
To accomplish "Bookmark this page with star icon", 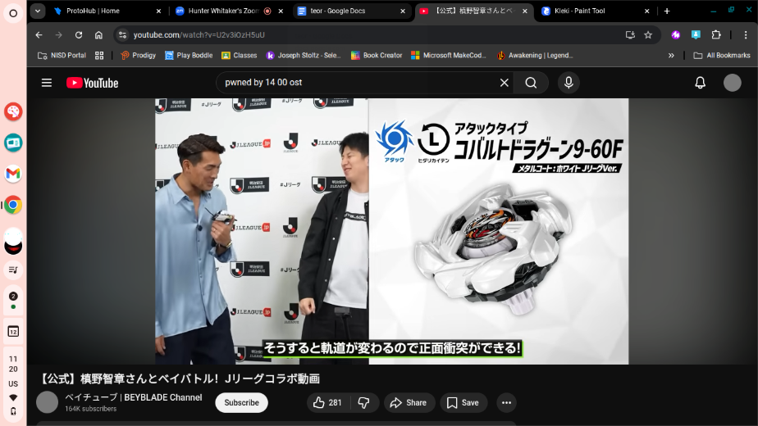I will [648, 35].
